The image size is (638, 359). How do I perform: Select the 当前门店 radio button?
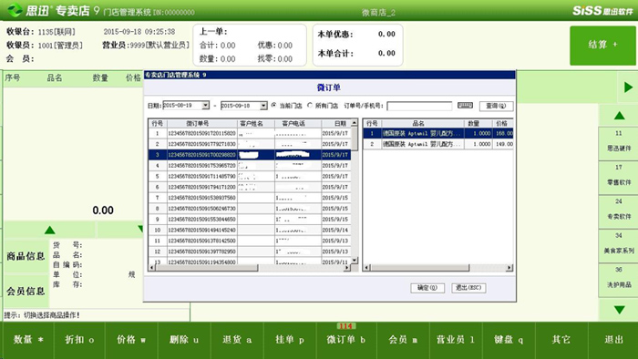[273, 106]
